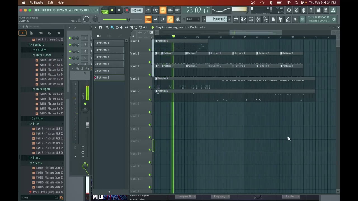Toggle the overdub blend recording button
358x201 pixels.
170,10
